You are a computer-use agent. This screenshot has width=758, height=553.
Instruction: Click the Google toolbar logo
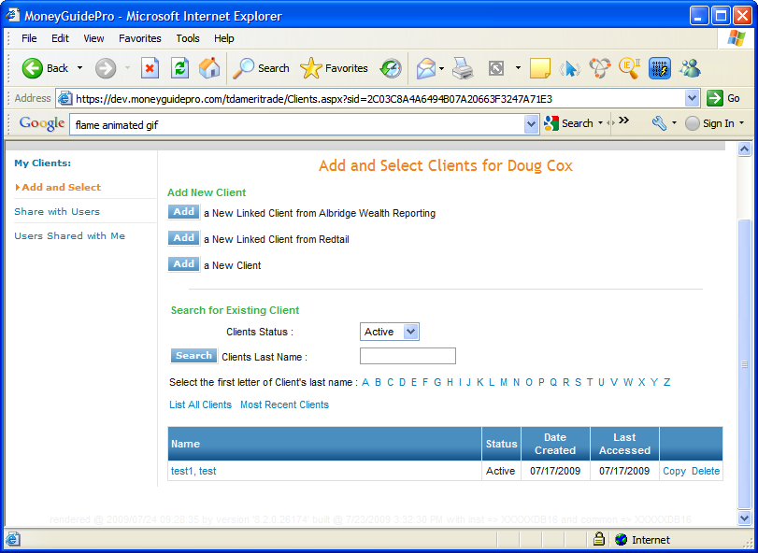42,123
